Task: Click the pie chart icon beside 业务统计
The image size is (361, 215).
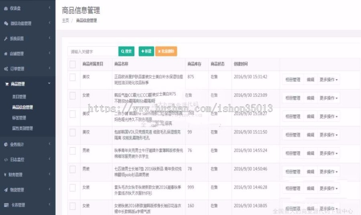Action: coord(6,145)
